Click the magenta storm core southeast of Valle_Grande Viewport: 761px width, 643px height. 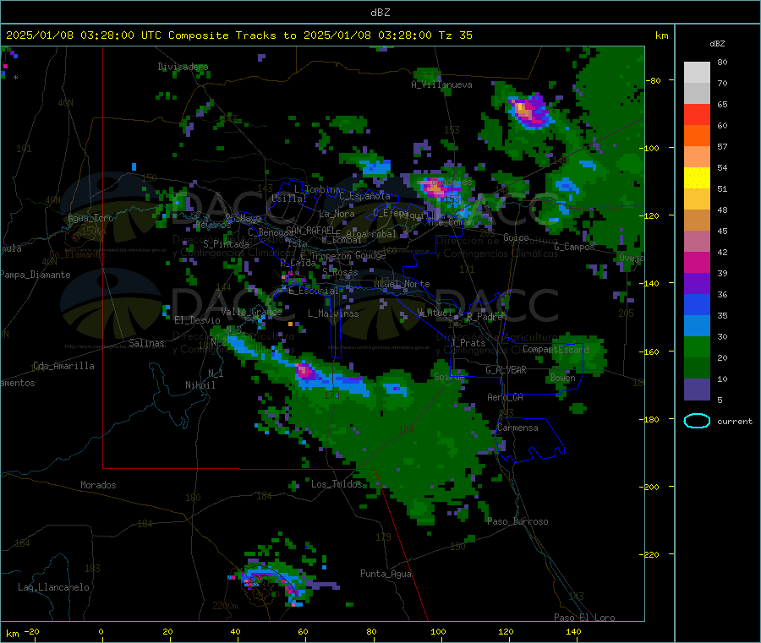point(305,372)
